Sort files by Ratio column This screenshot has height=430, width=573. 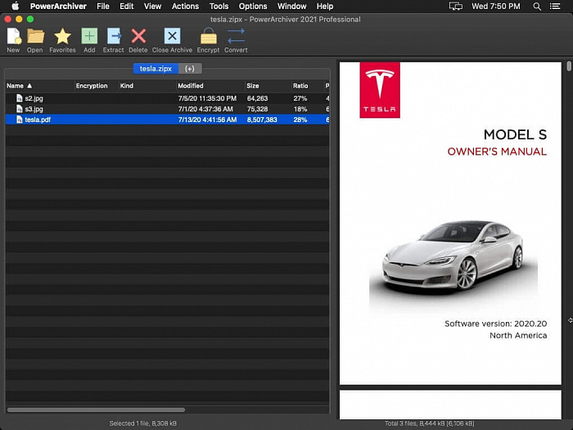point(300,86)
